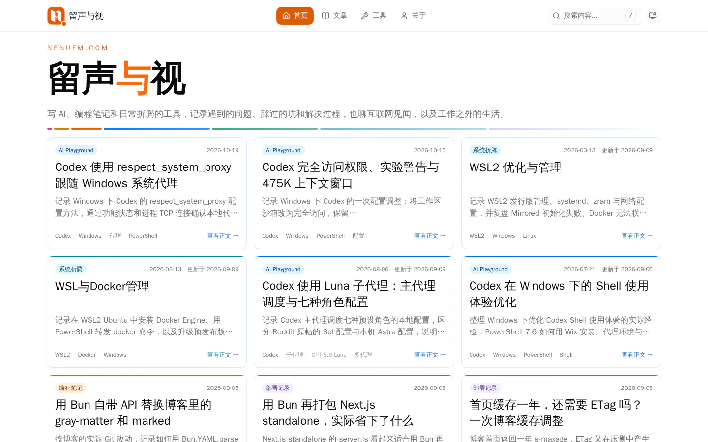Click 编程笔记 category badge
This screenshot has height=442, width=708.
click(71, 388)
